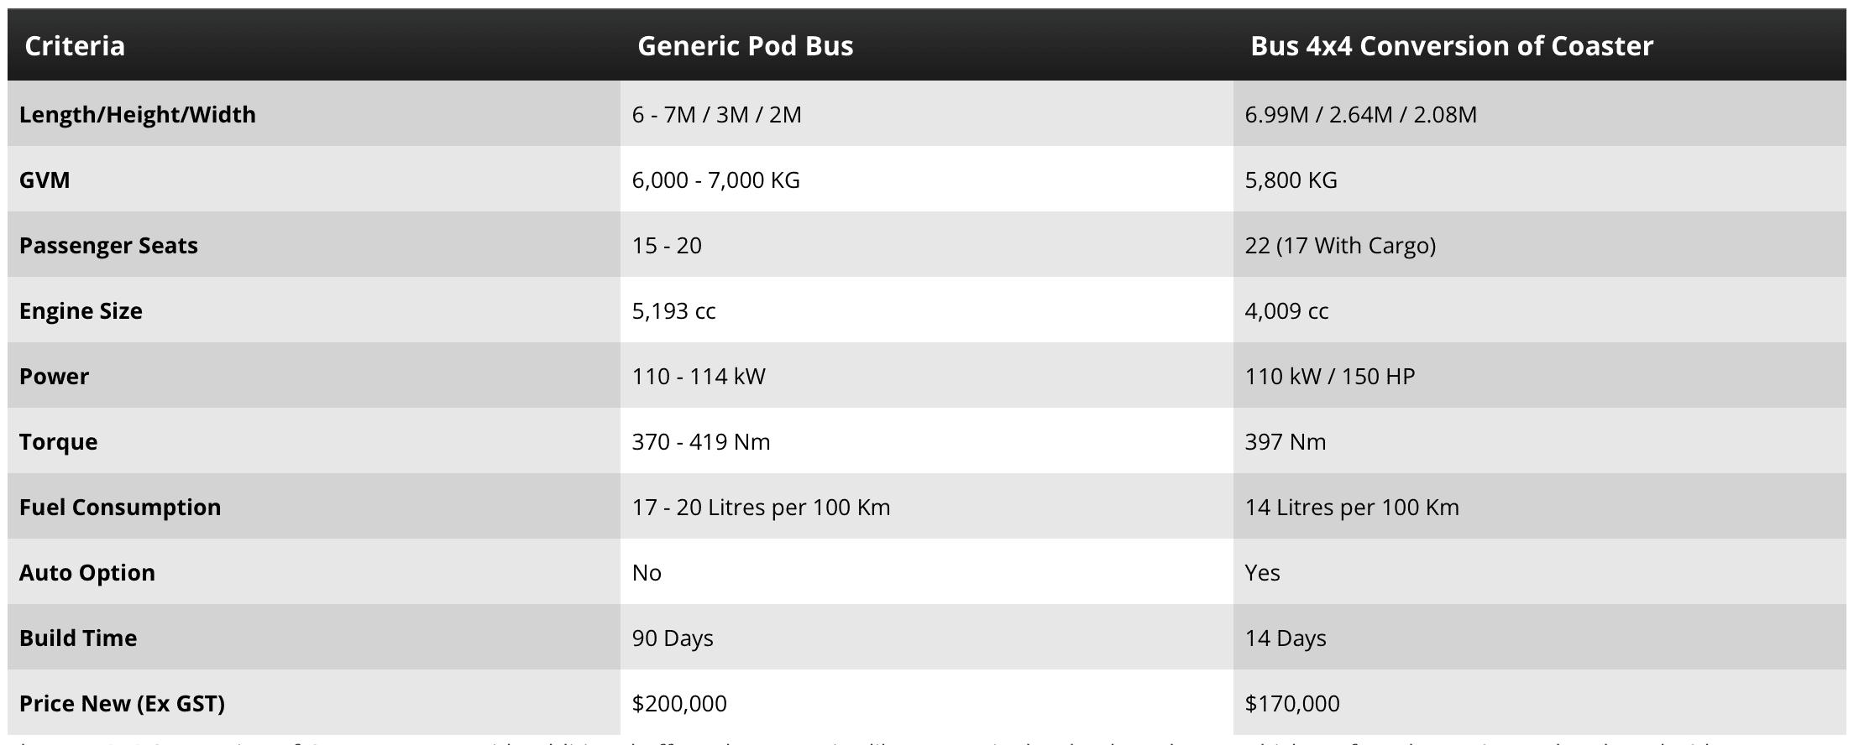This screenshot has width=1854, height=745.
Task: Click the Auto Option label
Action: (87, 572)
